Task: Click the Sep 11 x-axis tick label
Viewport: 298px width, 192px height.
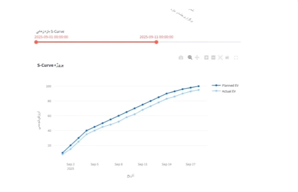Action: click(x=142, y=165)
